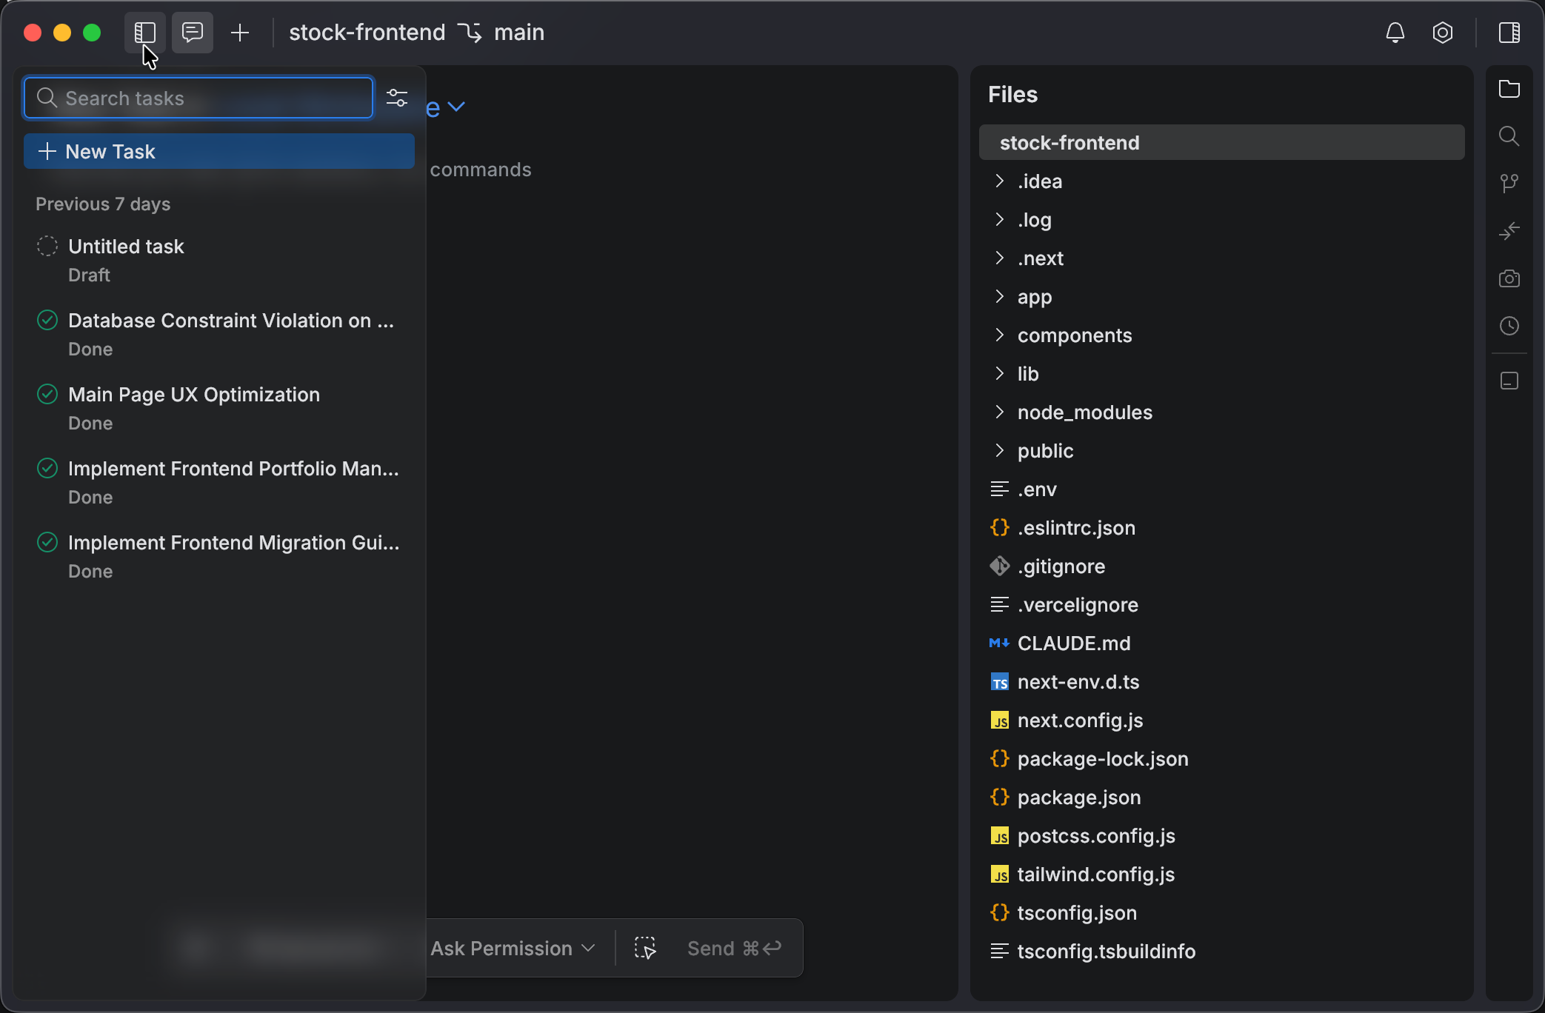Switch branches via the main label
The image size is (1545, 1013).
518,32
